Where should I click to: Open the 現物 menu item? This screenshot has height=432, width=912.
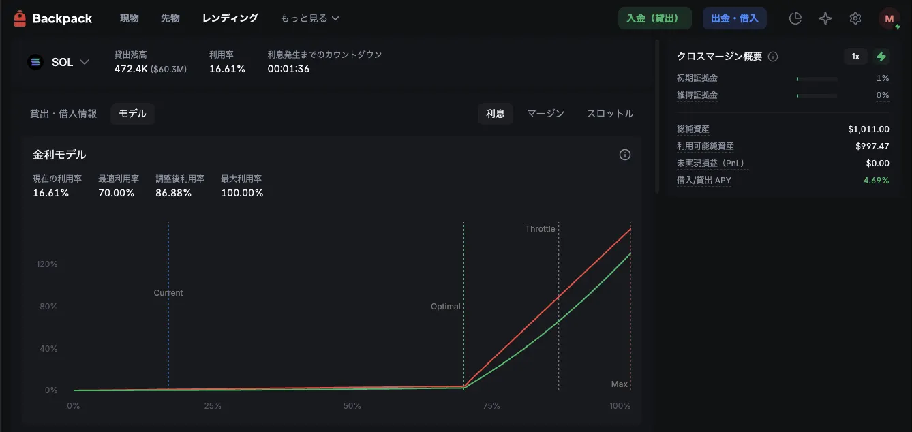(x=130, y=18)
